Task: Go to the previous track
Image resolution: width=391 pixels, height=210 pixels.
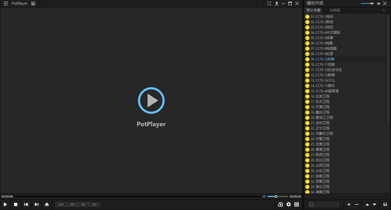Action: click(x=26, y=204)
